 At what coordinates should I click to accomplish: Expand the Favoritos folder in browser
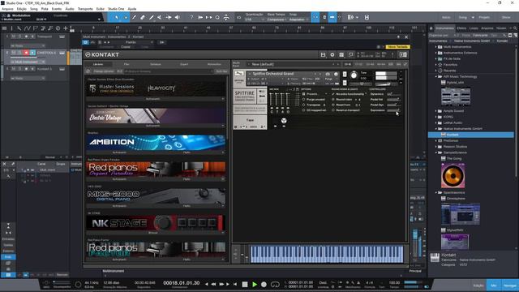click(x=436, y=65)
